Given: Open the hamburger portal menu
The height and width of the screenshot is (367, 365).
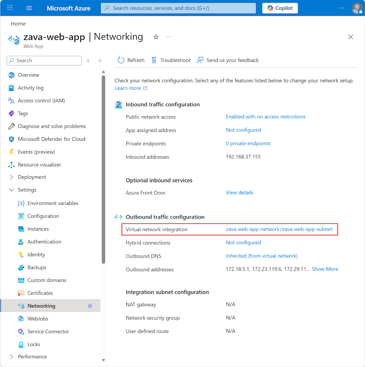Looking at the screenshot, I should pos(29,8).
